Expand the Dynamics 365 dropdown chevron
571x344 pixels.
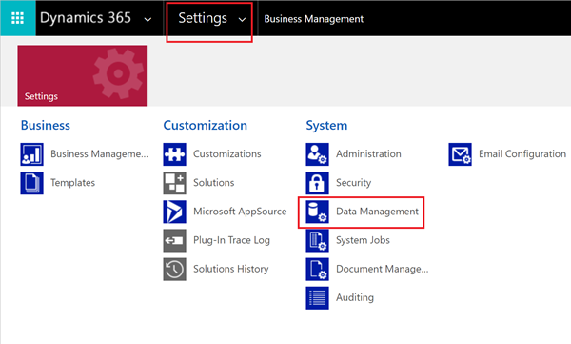[x=148, y=20]
